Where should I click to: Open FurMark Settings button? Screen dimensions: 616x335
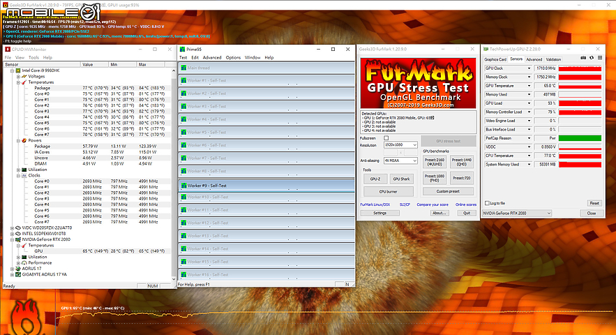pyautogui.click(x=380, y=213)
